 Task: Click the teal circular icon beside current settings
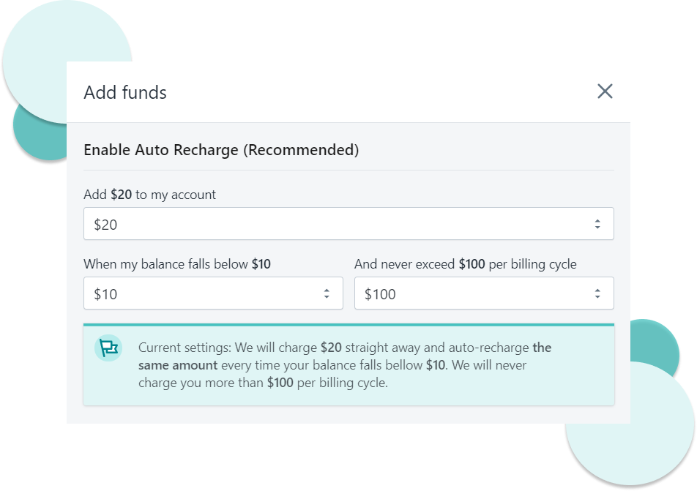click(x=108, y=348)
